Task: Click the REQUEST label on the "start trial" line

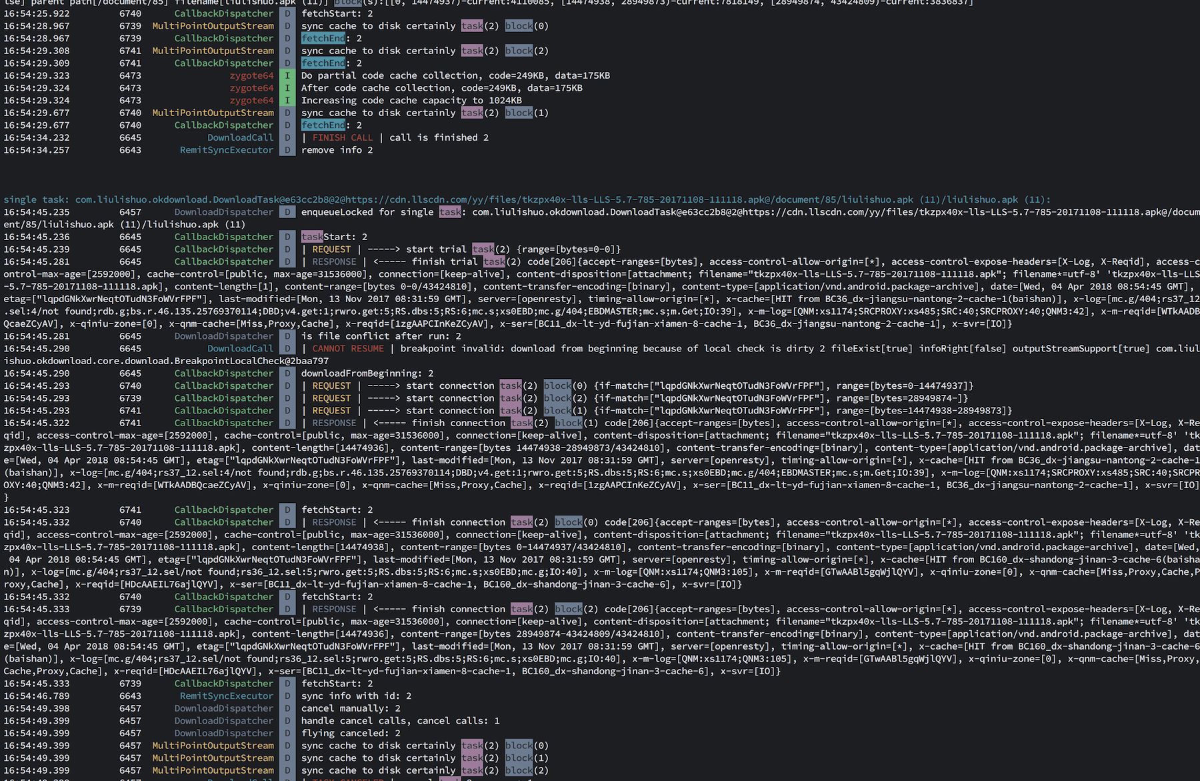Action: tap(331, 249)
